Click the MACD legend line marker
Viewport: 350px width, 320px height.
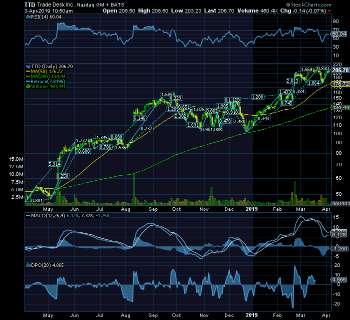[28, 216]
